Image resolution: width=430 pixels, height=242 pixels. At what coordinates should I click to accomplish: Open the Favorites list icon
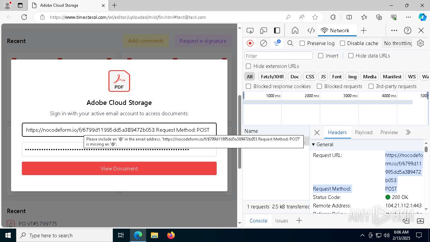(x=364, y=17)
